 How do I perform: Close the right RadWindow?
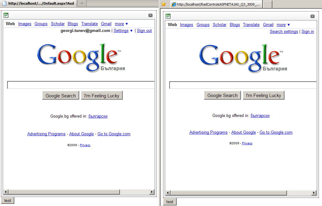[x=312, y=16]
